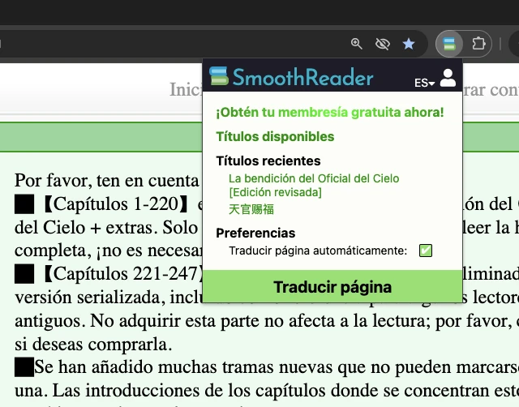Click the Traducir página button
The height and width of the screenshot is (407, 519).
(x=332, y=286)
